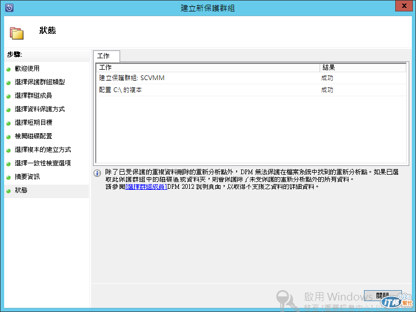Open the 工作 tab

point(107,56)
